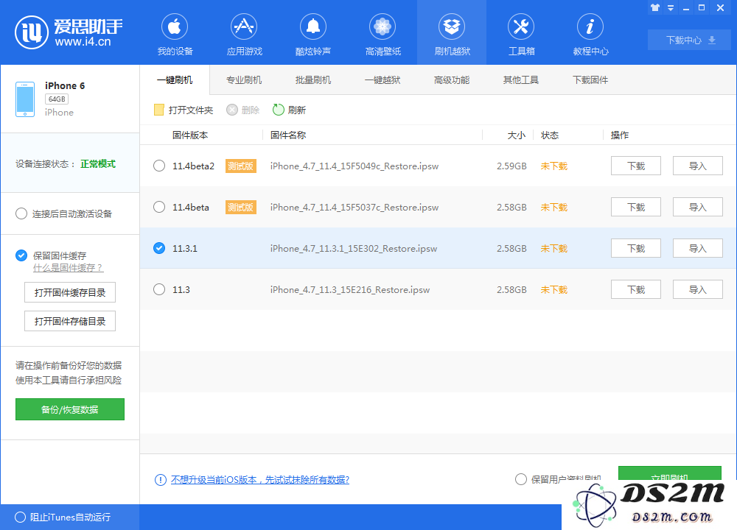Screen dimensions: 737x530
Task: Click 大小 column header
Action: pyautogui.click(x=516, y=135)
